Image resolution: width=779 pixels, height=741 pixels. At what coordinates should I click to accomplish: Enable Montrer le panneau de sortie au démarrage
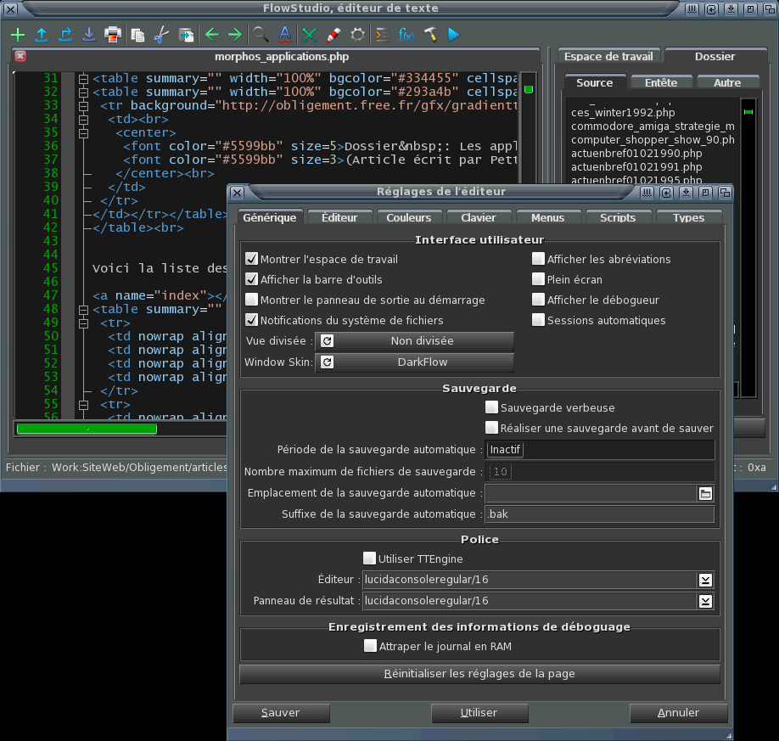pyautogui.click(x=251, y=300)
